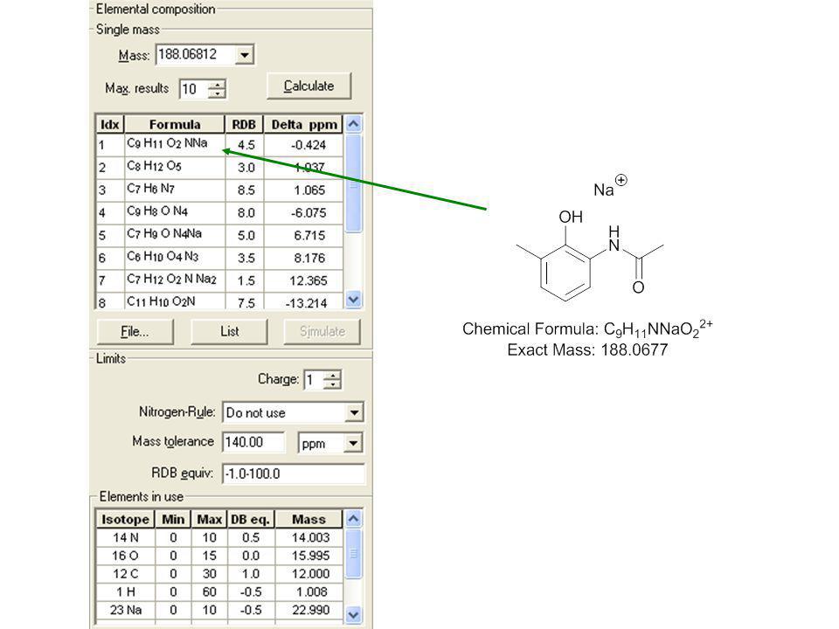Click the Mass input field showing 188.06812
This screenshot has height=629, width=839.
(x=196, y=54)
